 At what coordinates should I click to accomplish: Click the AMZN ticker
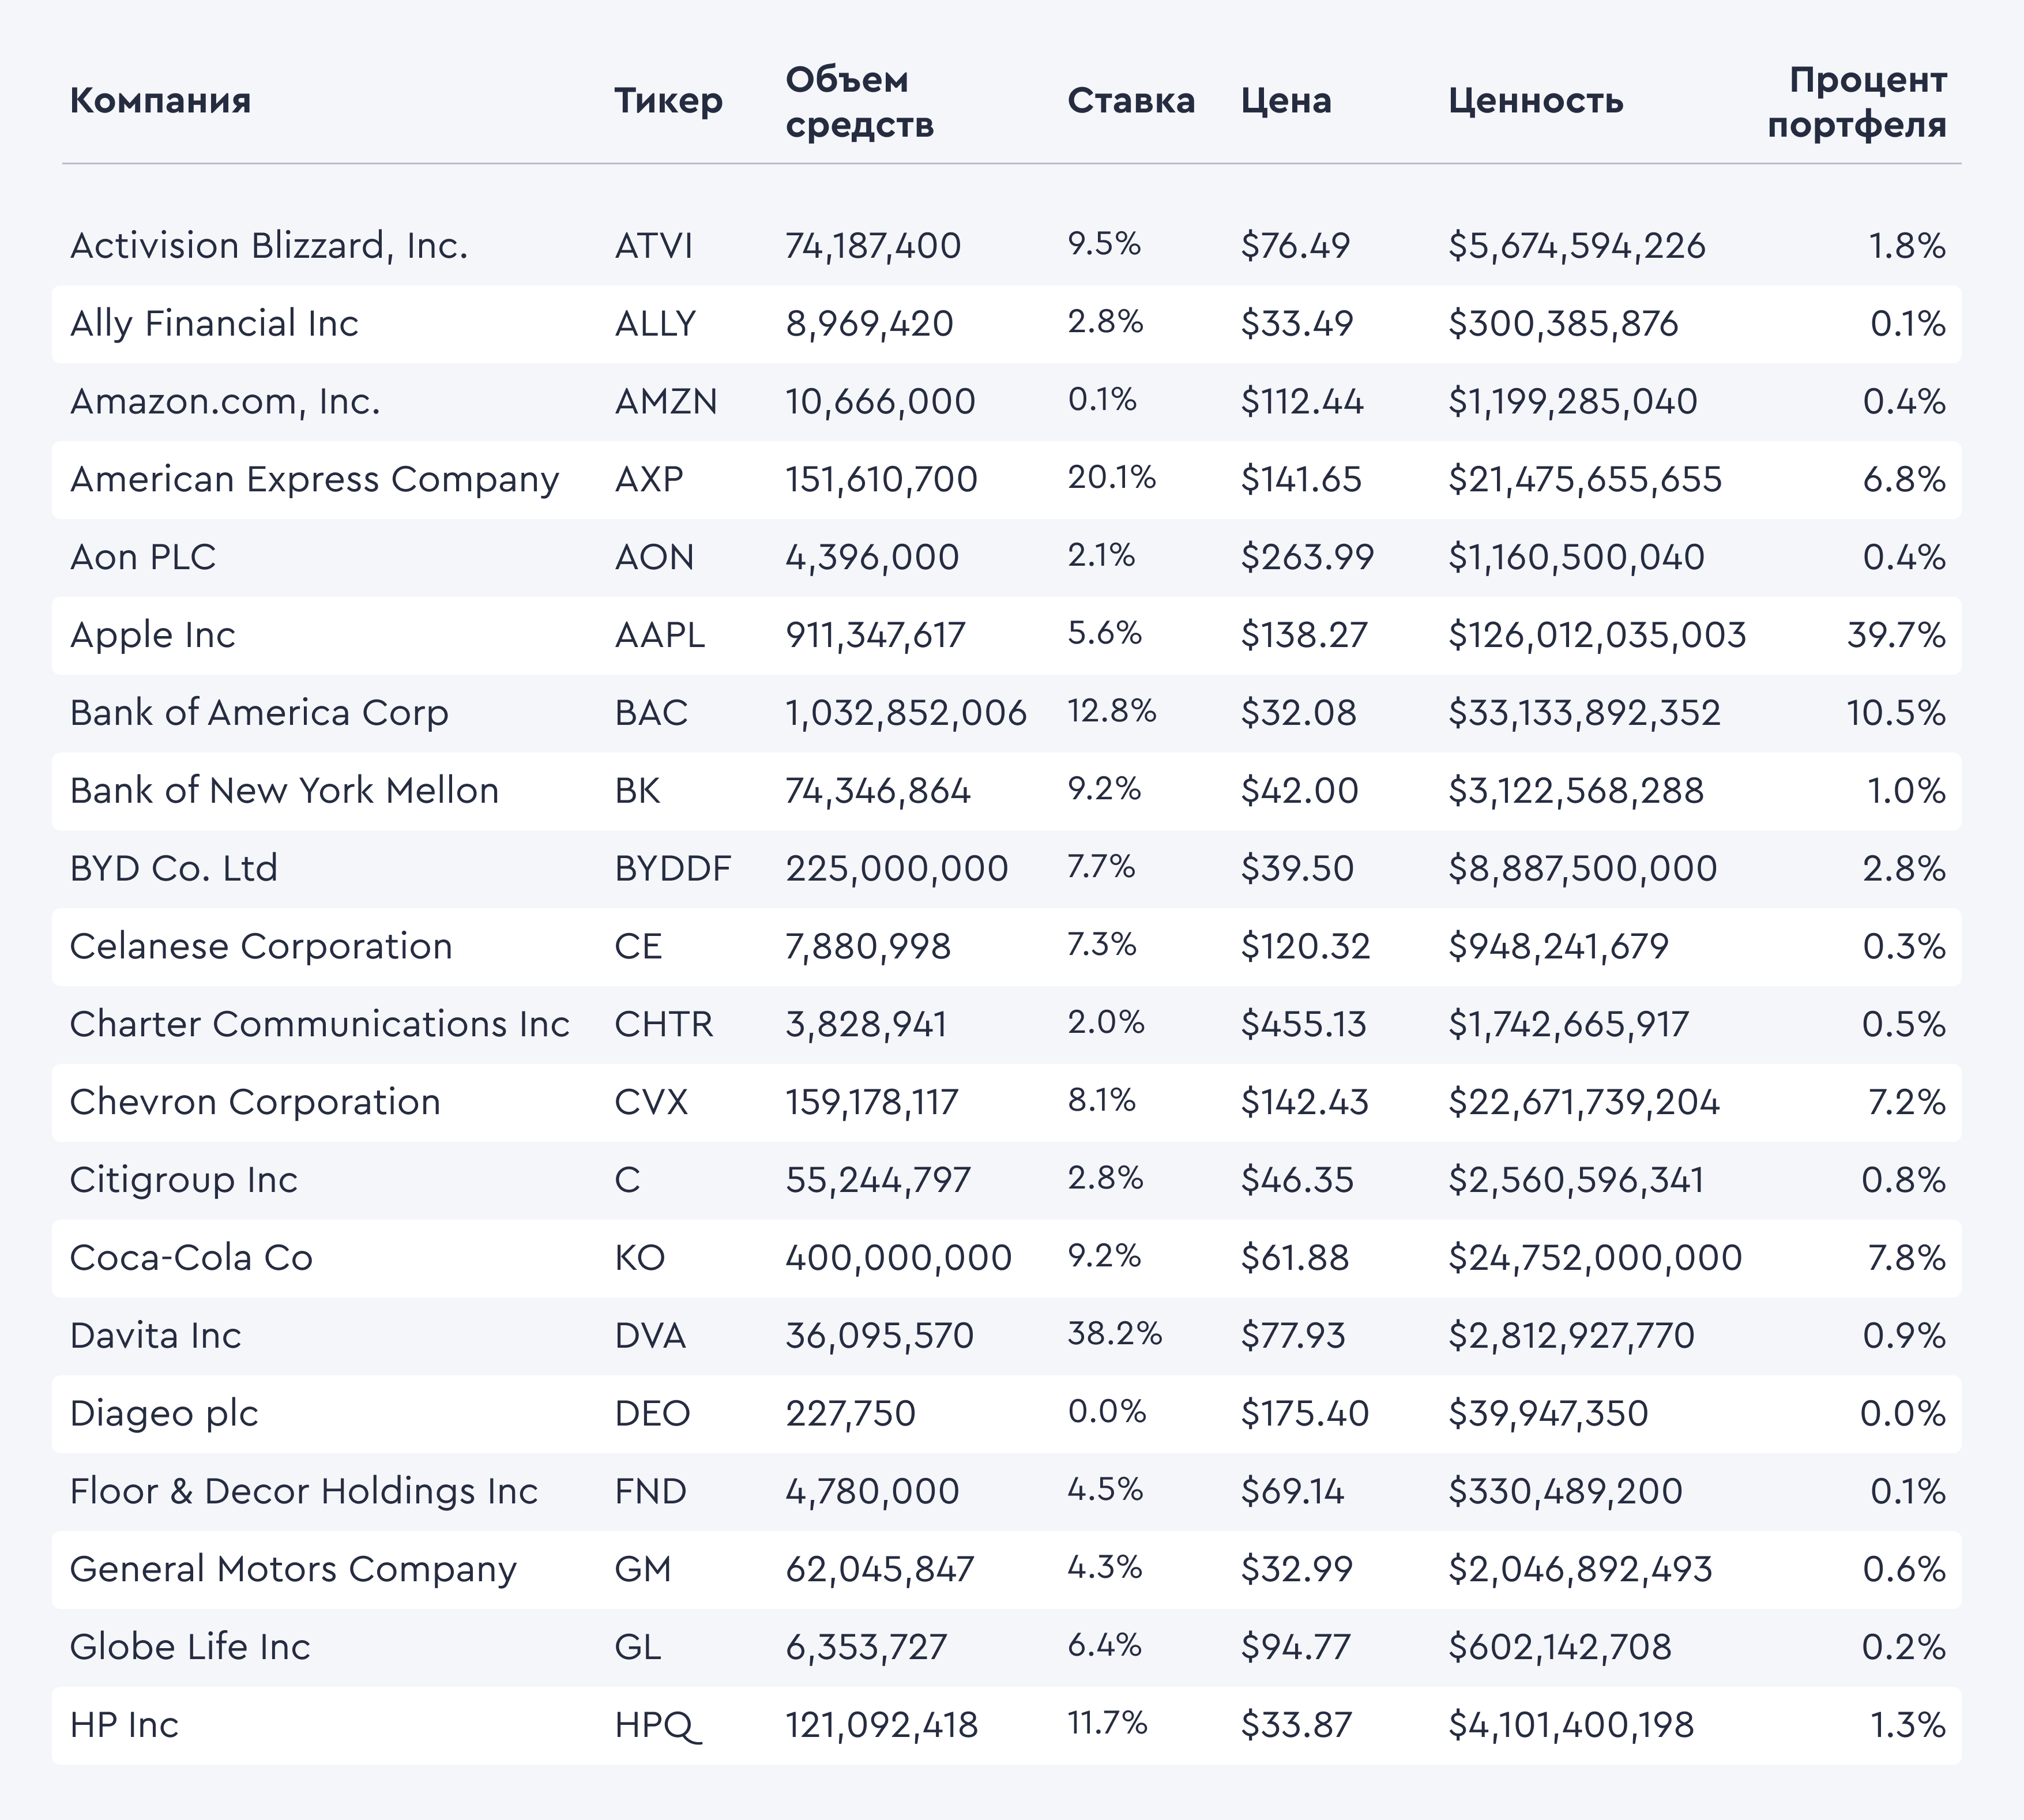click(x=666, y=402)
